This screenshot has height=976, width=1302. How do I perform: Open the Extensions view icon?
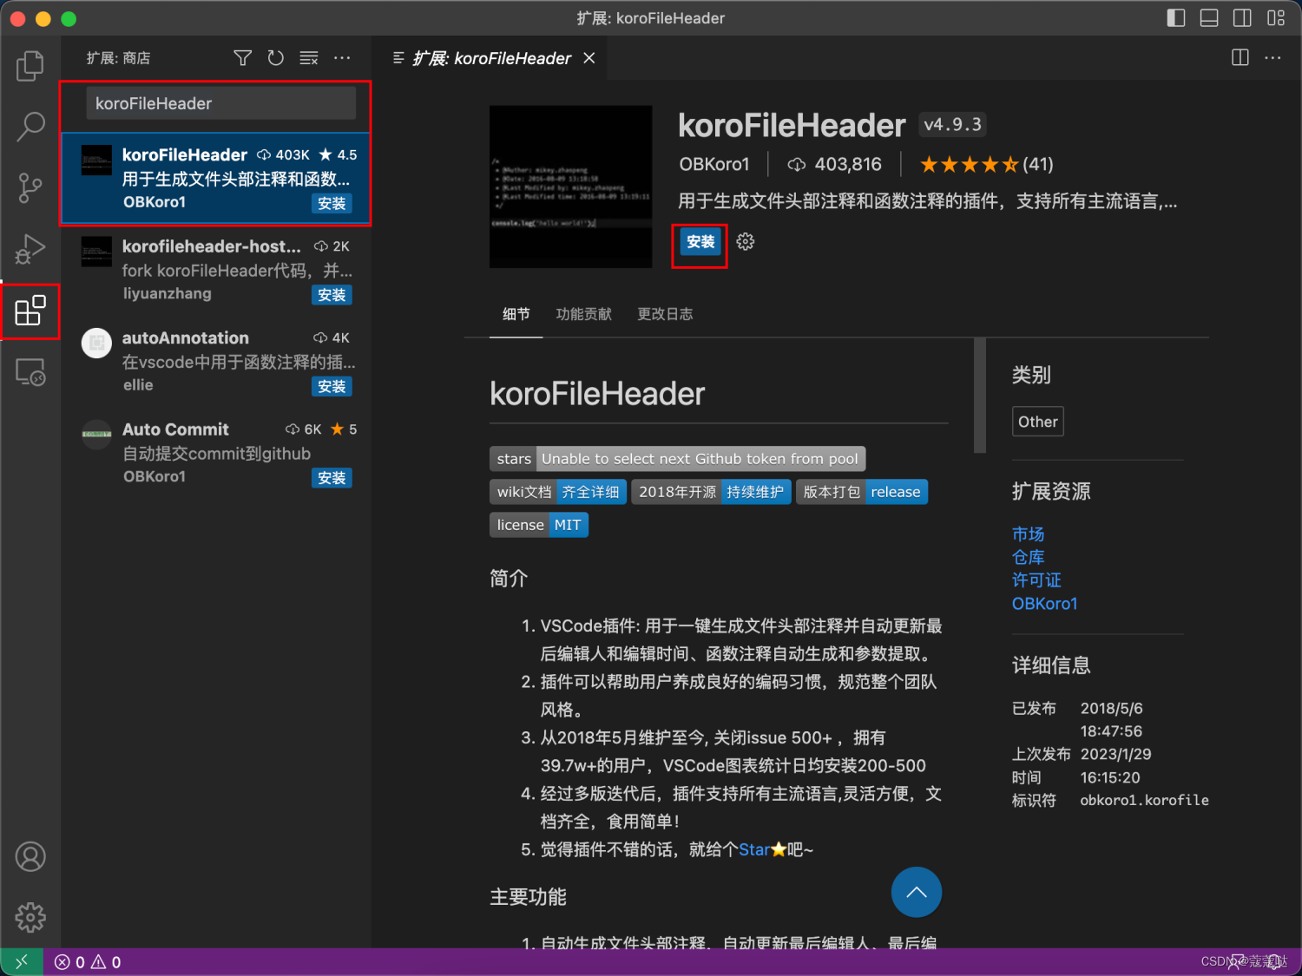tap(30, 311)
